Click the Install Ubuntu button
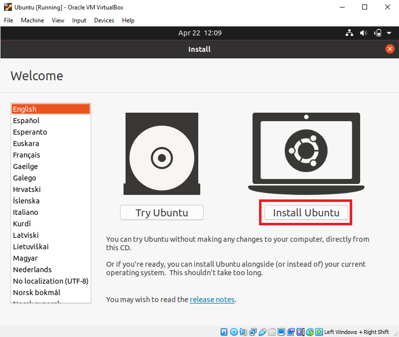The width and height of the screenshot is (399, 337). 306,212
